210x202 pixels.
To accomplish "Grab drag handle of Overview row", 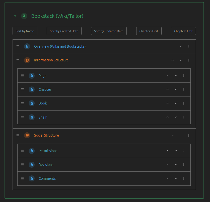I will tap(18, 46).
